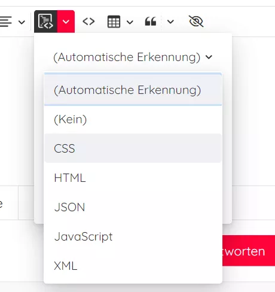275x292 pixels.
Task: Open the red code block dropdown arrow
Action: point(66,22)
